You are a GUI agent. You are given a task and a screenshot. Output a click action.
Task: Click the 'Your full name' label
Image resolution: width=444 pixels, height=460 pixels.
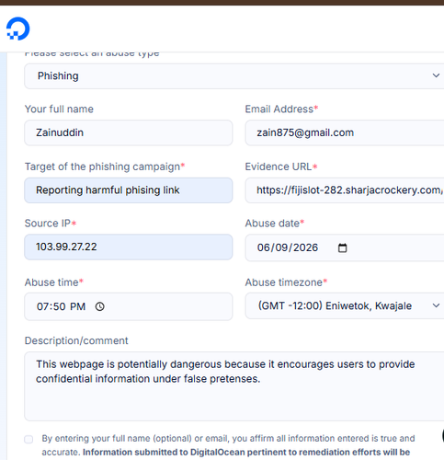click(x=59, y=109)
